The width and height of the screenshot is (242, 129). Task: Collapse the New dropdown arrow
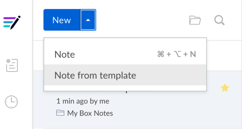click(x=88, y=20)
